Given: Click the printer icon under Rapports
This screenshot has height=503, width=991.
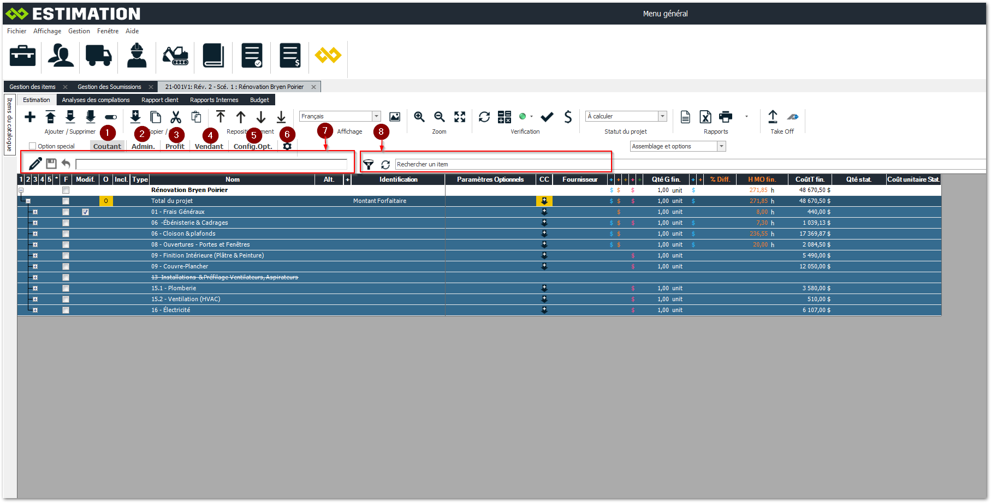Looking at the screenshot, I should (x=726, y=117).
